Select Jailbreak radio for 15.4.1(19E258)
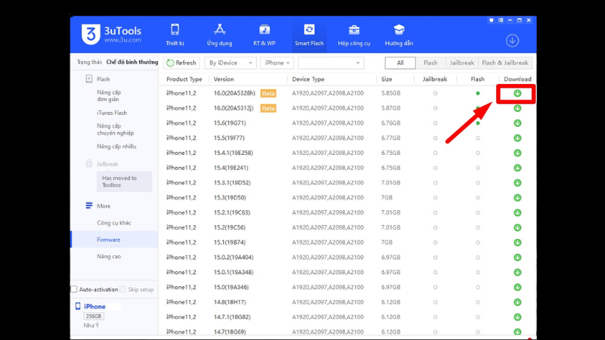The height and width of the screenshot is (340, 605). tap(436, 153)
